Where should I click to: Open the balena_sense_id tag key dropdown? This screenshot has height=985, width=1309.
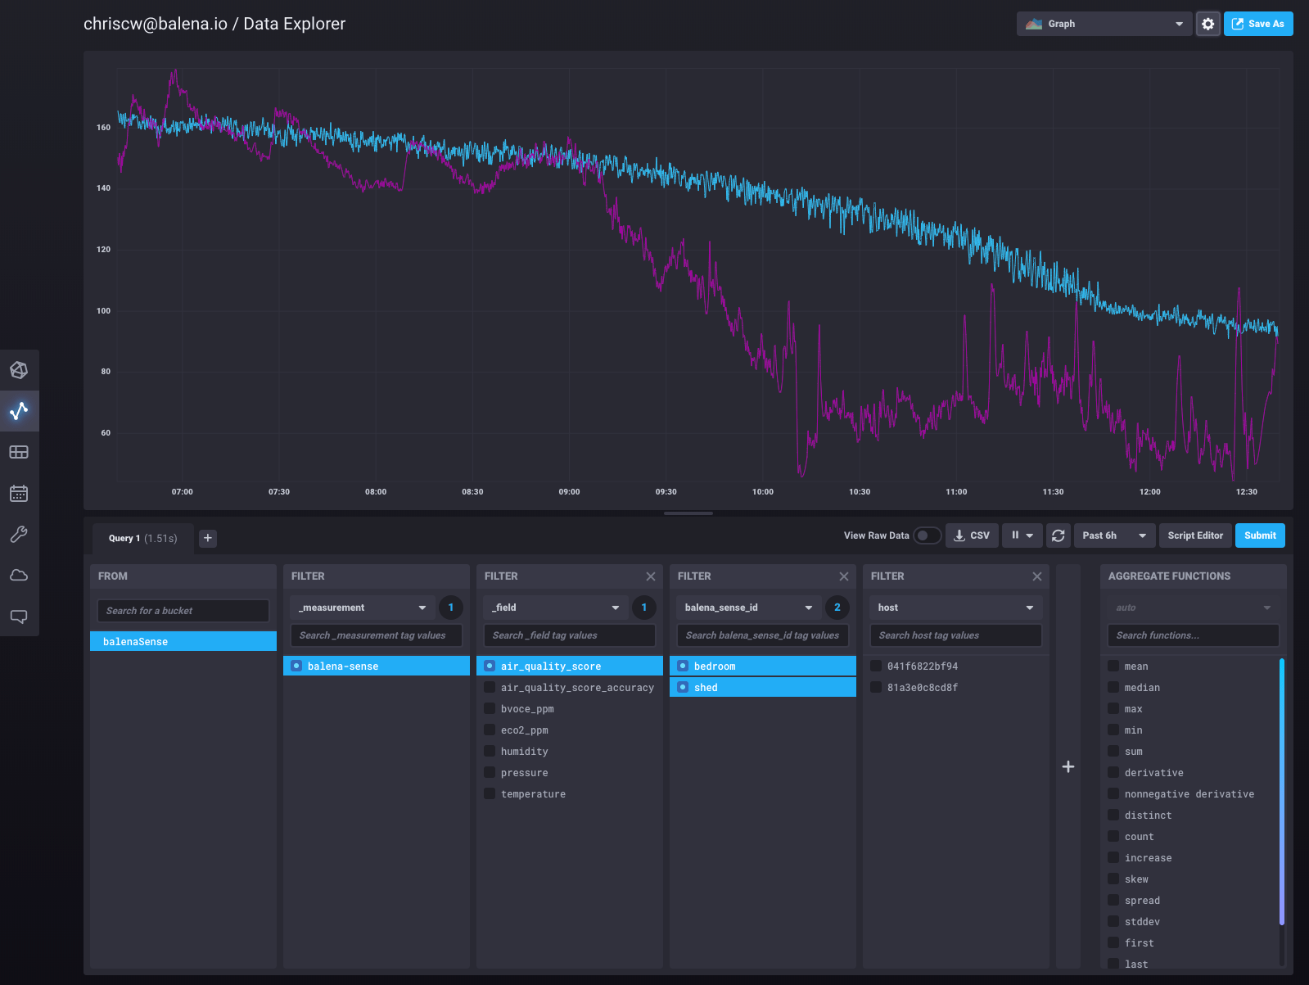coord(748,608)
